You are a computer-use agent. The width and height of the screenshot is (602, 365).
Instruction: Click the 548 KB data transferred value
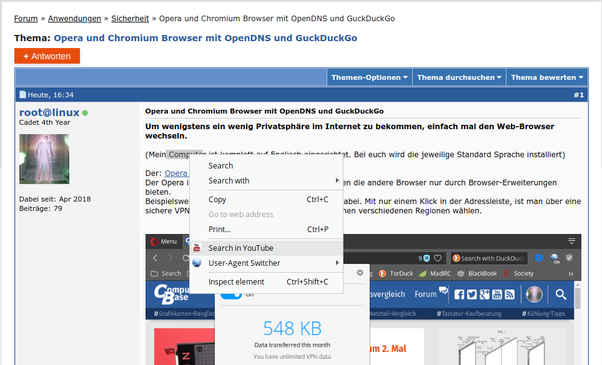point(292,328)
